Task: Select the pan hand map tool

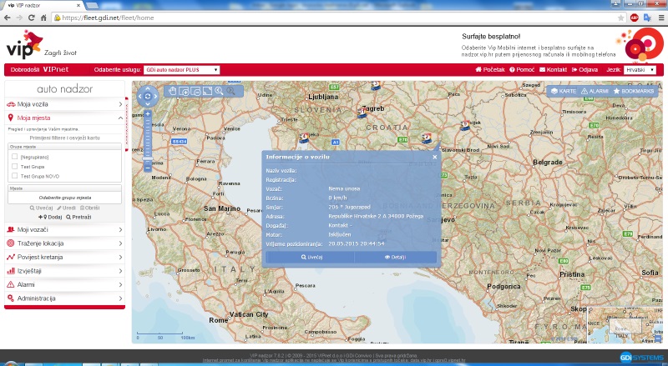Action: pyautogui.click(x=173, y=90)
